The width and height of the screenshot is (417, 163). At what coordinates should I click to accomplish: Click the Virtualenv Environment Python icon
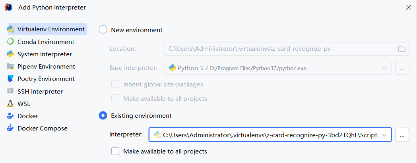point(10,29)
